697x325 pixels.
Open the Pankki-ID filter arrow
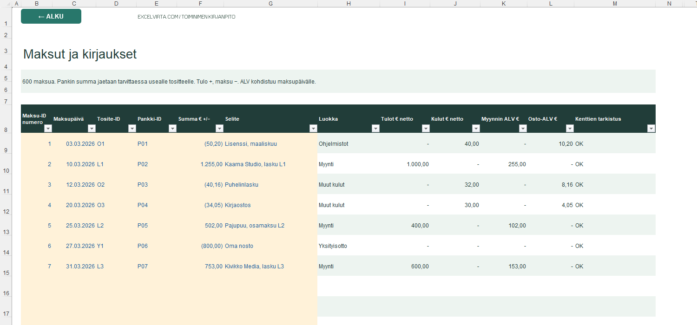click(172, 129)
